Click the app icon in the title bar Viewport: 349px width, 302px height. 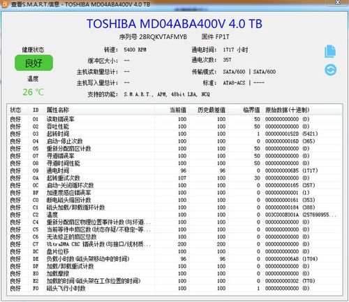pos(5,4)
